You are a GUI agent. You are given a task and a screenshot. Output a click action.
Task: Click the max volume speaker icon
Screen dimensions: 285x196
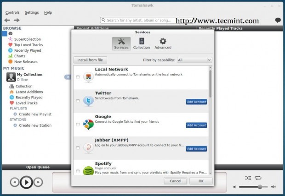[273, 187]
